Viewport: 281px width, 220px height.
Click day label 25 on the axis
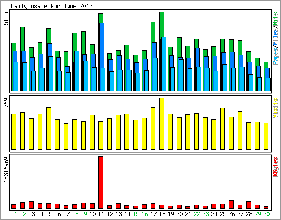223,215
